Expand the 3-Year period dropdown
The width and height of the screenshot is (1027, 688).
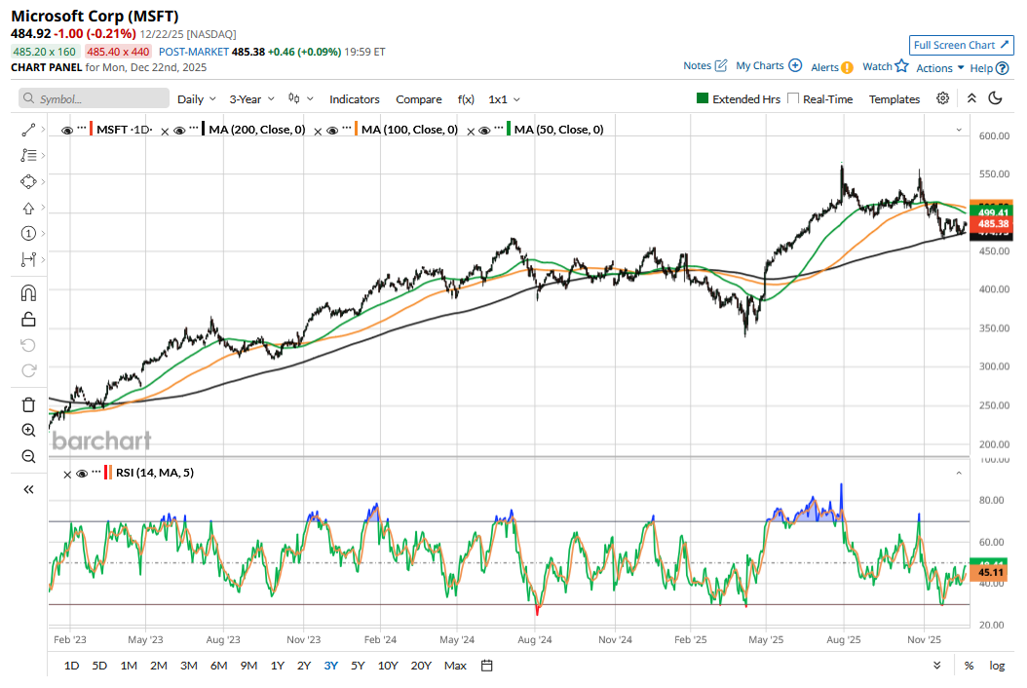point(251,99)
